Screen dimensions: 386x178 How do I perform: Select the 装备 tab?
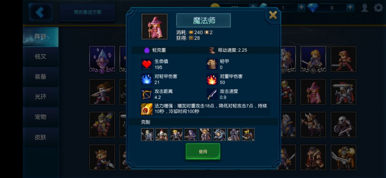tap(41, 77)
